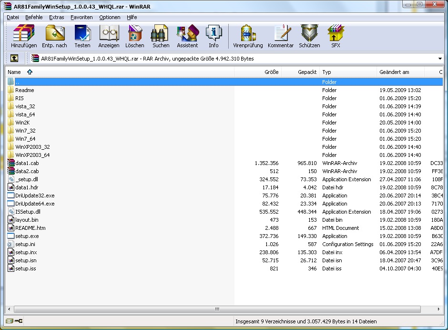Select the vista_64 folder name
This screenshot has height=330, width=448.
coord(25,114)
